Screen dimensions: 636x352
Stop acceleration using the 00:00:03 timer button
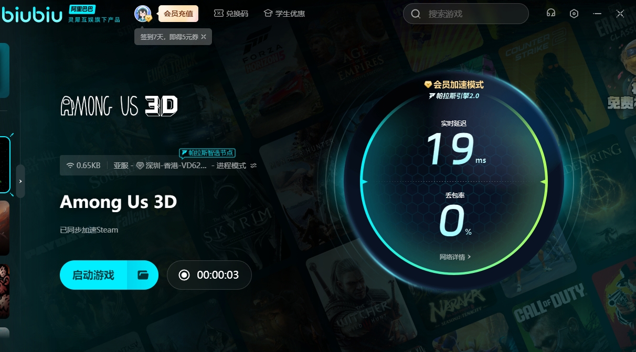[x=209, y=275]
